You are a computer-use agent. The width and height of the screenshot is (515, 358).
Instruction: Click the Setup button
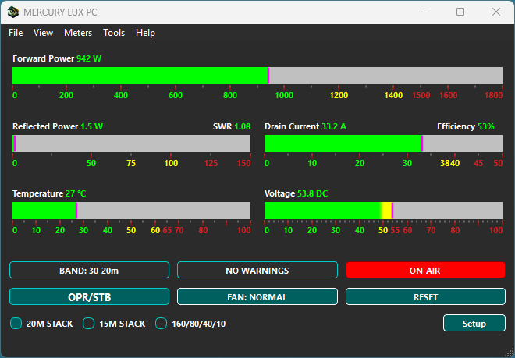pos(474,324)
